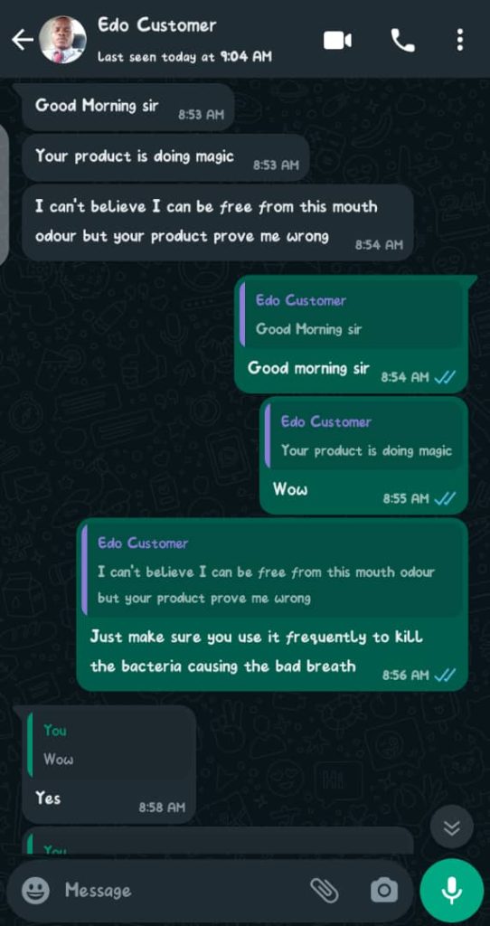The image size is (490, 926).
Task: Open Edo Customer's profile picture
Action: [x=62, y=40]
